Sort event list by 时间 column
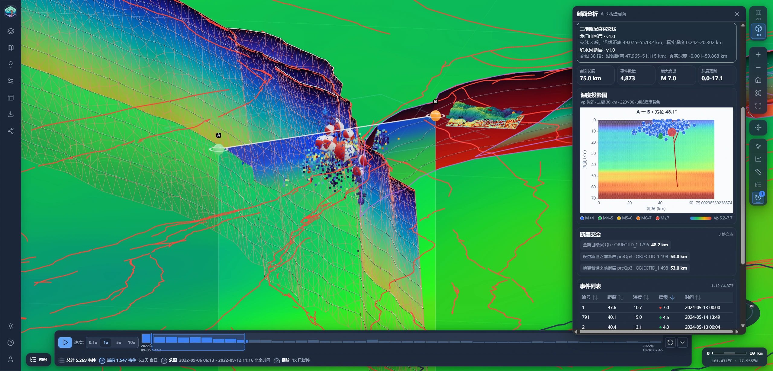This screenshot has height=371, width=773. coord(692,297)
